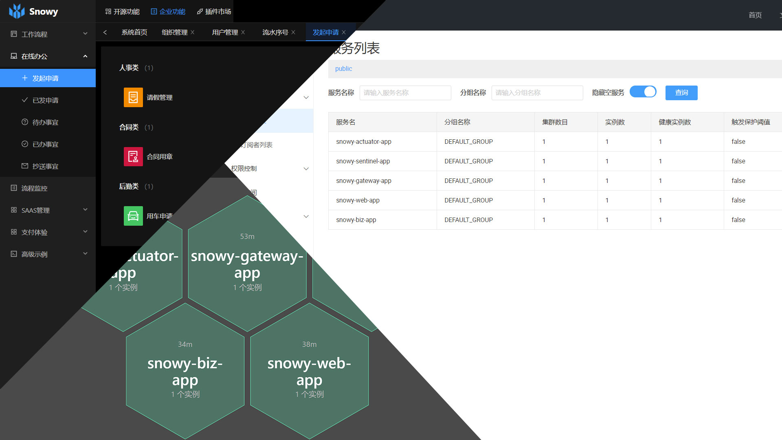The height and width of the screenshot is (440, 782).
Task: Select the public namespace link
Action: 343,68
